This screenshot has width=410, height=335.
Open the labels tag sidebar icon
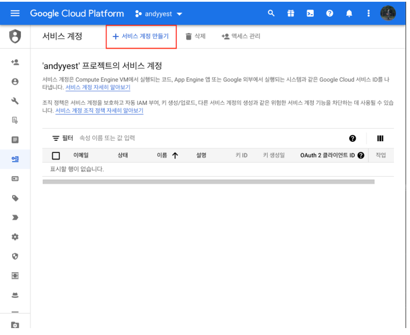pyautogui.click(x=15, y=198)
